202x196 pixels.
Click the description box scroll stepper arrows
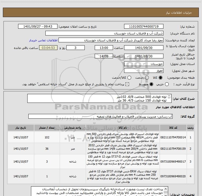point(169,97)
